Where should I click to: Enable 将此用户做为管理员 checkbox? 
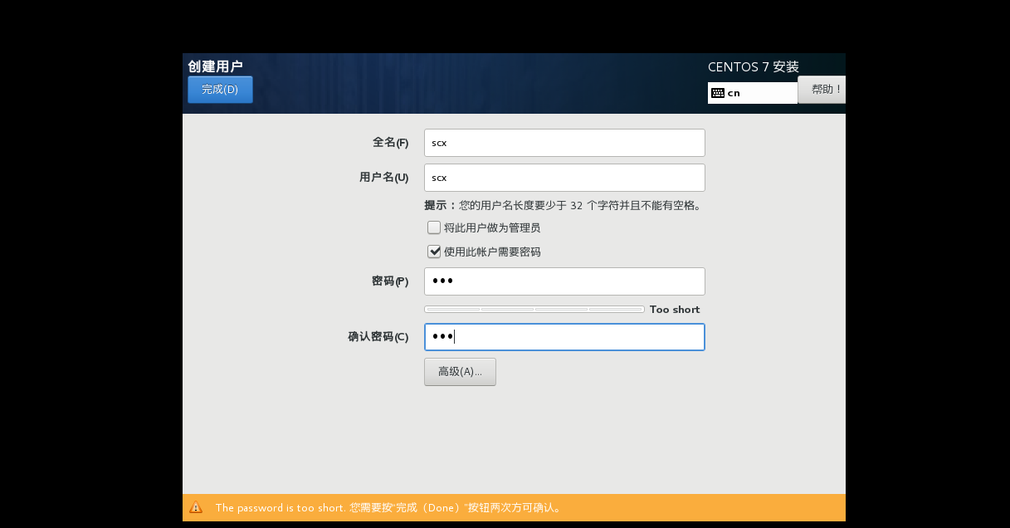(434, 227)
